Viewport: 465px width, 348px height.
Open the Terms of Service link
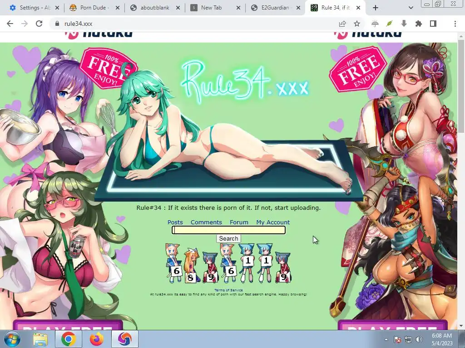(x=228, y=290)
